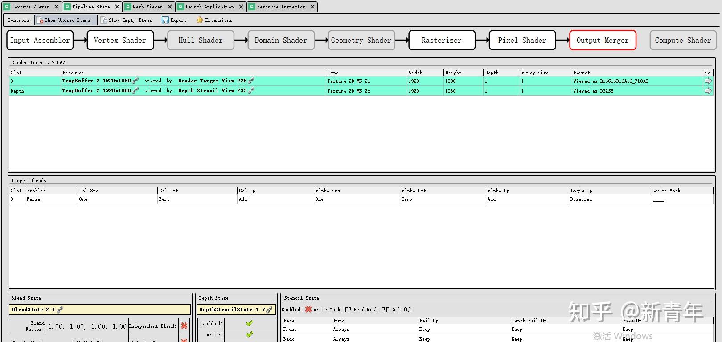Click the Write Mask column header in Target Blends
The height and width of the screenshot is (342, 722).
[x=682, y=191]
